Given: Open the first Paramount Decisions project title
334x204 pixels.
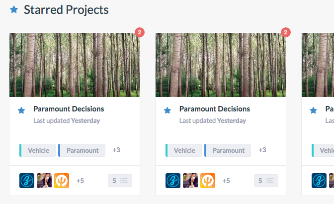Looking at the screenshot, I should coord(69,109).
